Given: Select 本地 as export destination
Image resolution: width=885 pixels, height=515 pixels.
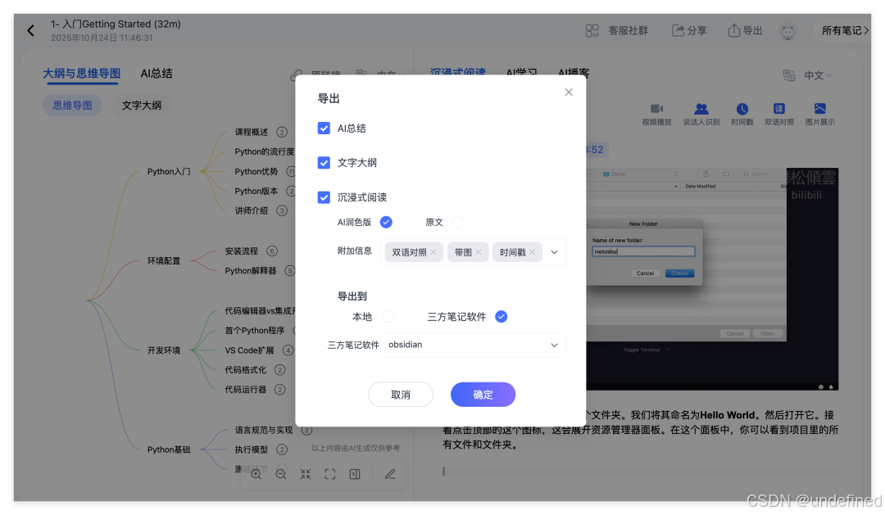Looking at the screenshot, I should [388, 316].
